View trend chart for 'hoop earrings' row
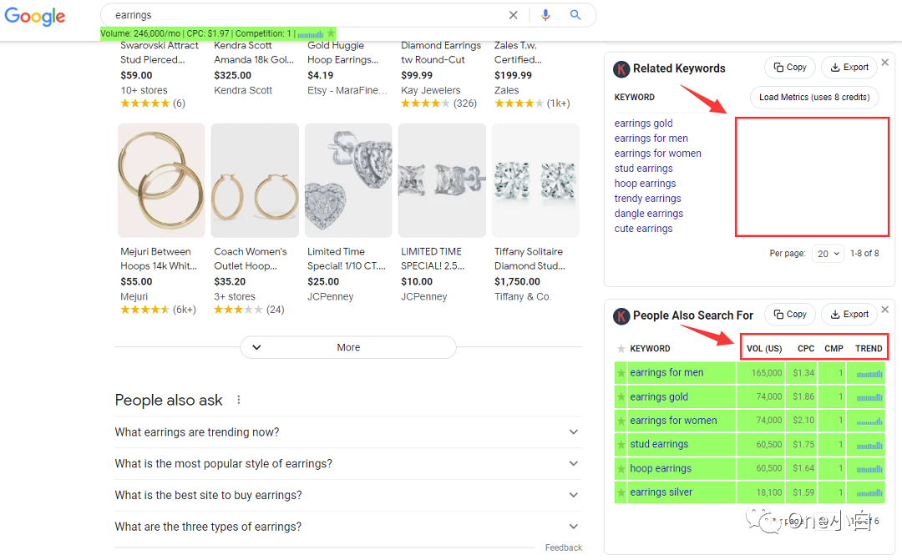The width and height of the screenshot is (902, 560). coord(869,469)
